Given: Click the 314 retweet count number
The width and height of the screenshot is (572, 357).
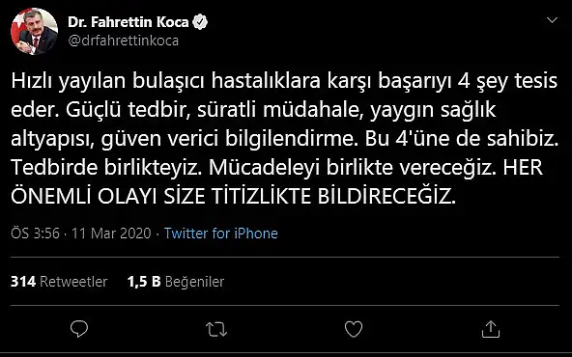Looking at the screenshot, I should tap(23, 282).
